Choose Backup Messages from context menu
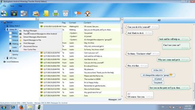The width and height of the screenshot is (195, 110). 40,31
